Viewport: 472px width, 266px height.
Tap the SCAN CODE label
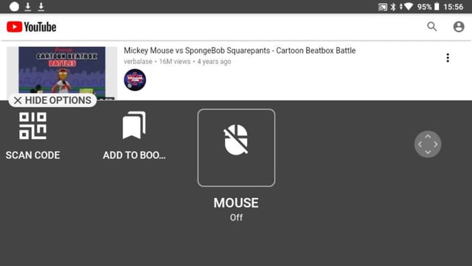click(x=33, y=155)
